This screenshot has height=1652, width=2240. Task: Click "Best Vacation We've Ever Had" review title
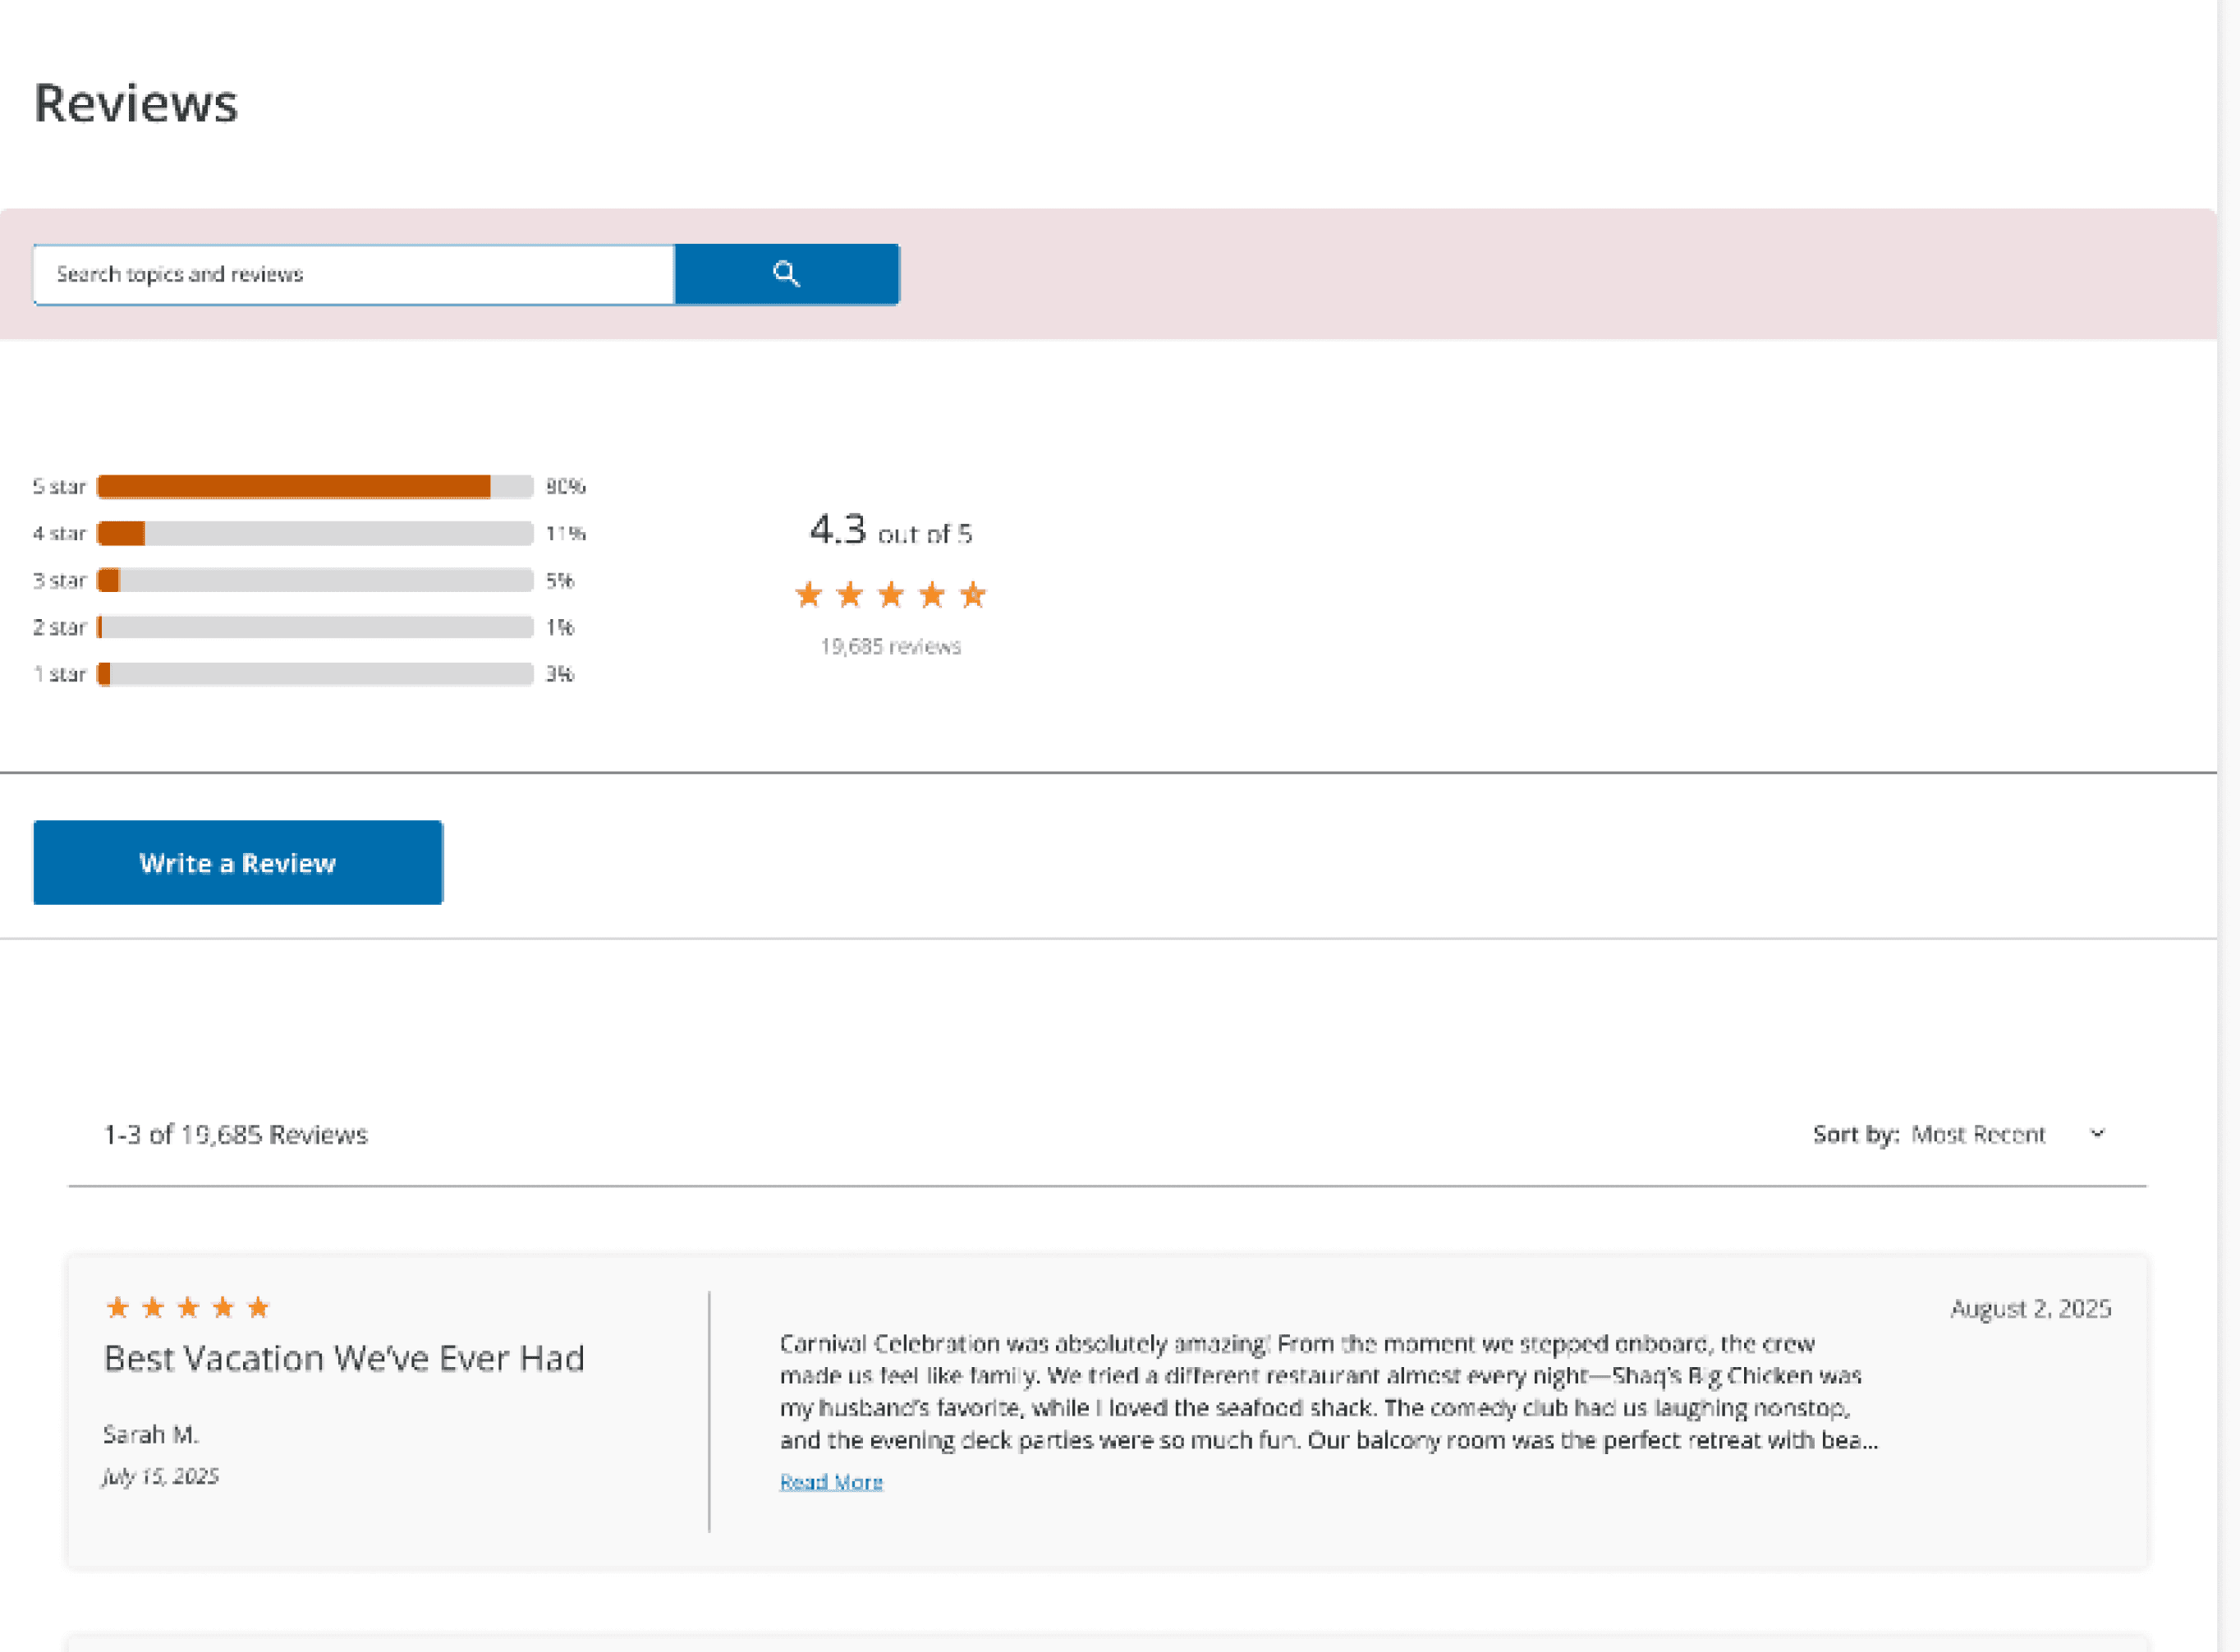[344, 1359]
